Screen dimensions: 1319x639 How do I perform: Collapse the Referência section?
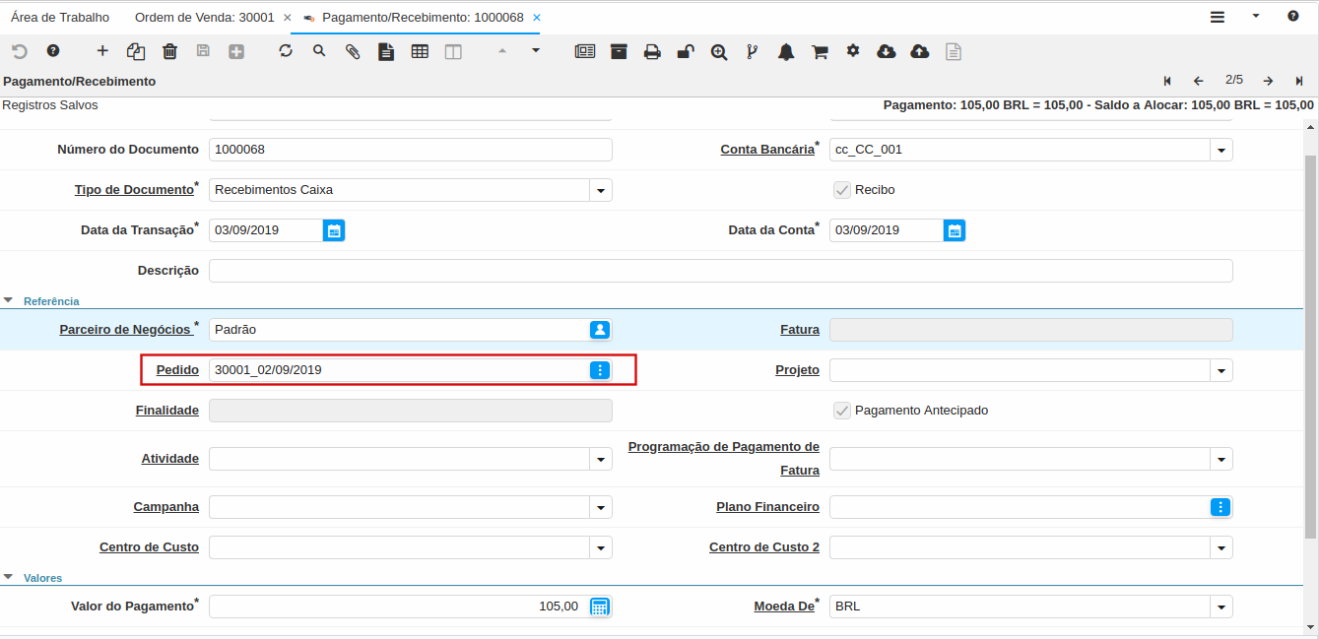[9, 301]
